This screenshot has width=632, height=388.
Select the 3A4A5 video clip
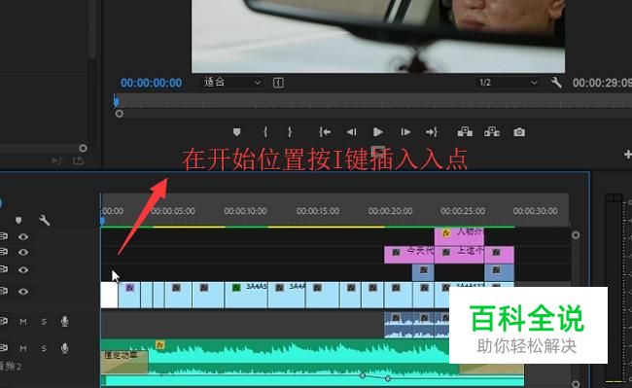point(246,296)
